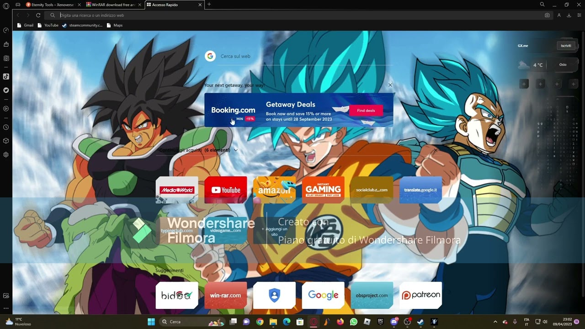Open win-rar.com suggestion tile
585x329 pixels.
click(x=226, y=295)
